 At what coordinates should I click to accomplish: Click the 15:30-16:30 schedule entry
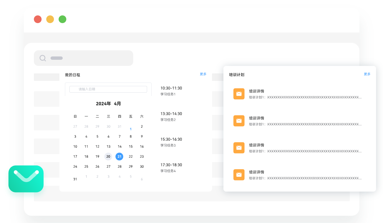pyautogui.click(x=171, y=139)
